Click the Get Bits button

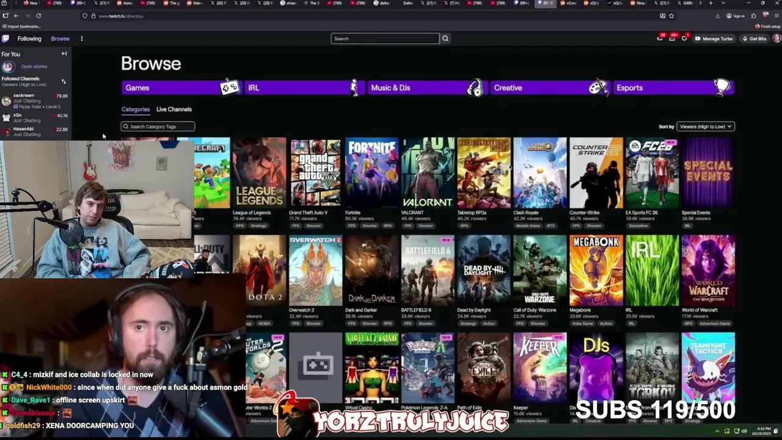point(755,38)
